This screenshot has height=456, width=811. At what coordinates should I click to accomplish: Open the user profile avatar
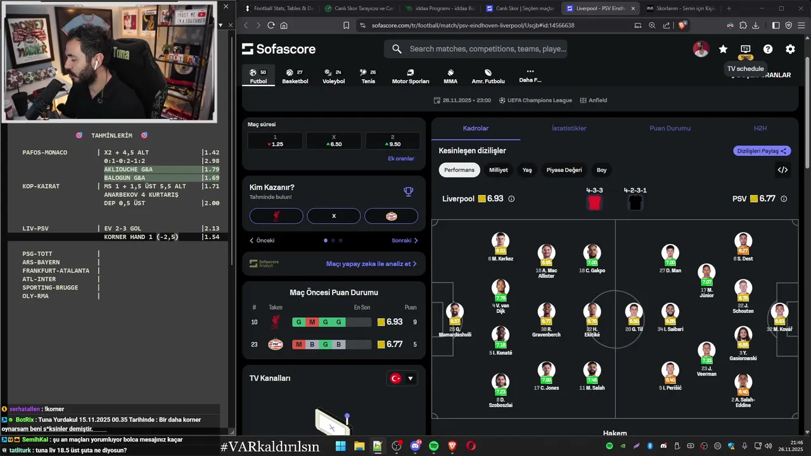click(x=701, y=49)
